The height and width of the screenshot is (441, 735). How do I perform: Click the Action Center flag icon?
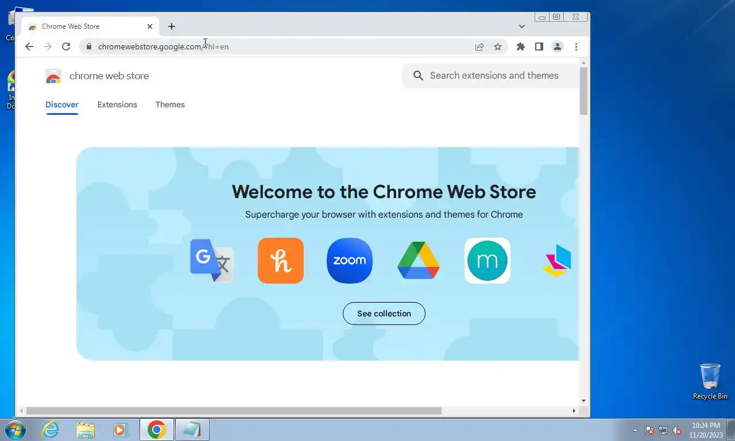pos(649,430)
